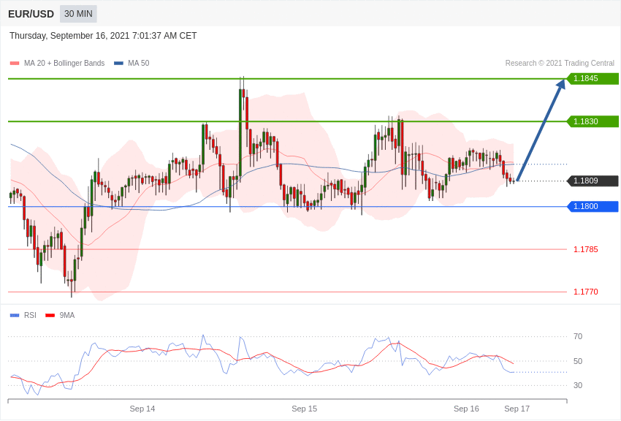Click the 'Sep 15' date axis label
This screenshot has width=621, height=421.
click(304, 409)
